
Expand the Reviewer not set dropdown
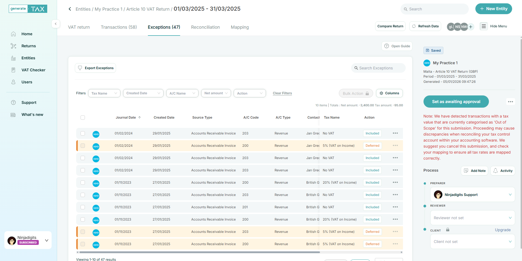point(472,218)
